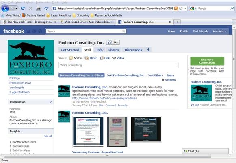Viewport: 236px width, 163px height.
Task: Open Facebook notifications globe icon
Action: click(40, 31)
